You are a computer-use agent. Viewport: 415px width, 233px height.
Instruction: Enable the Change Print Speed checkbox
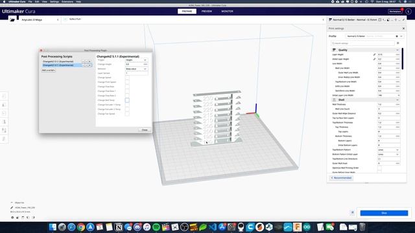[127, 82]
